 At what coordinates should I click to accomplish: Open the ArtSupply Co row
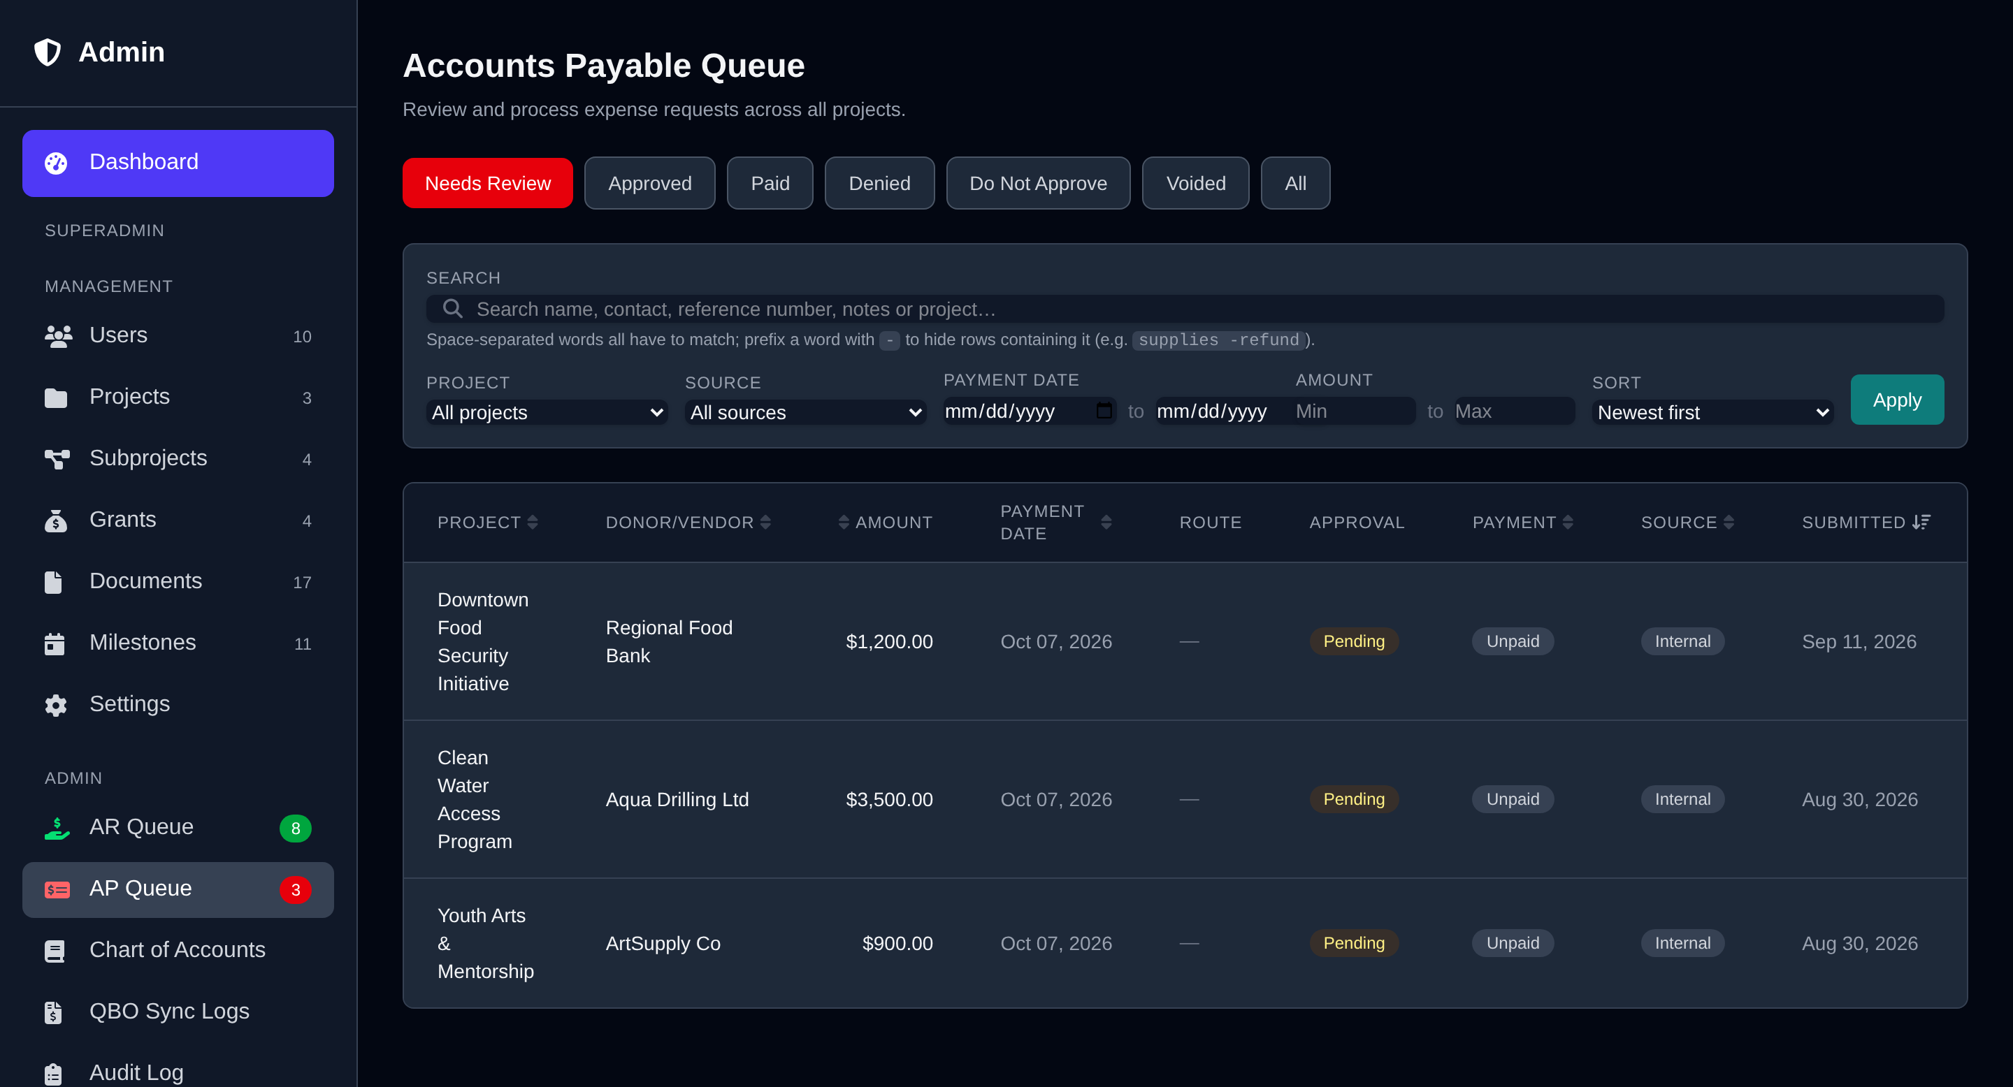(1185, 943)
